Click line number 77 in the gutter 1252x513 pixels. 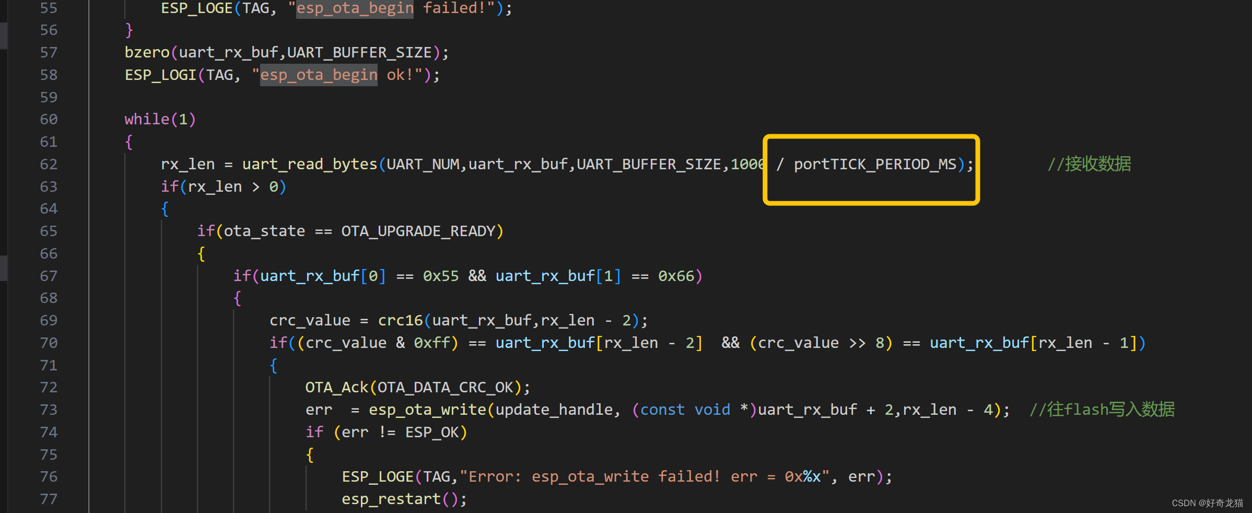coord(49,499)
